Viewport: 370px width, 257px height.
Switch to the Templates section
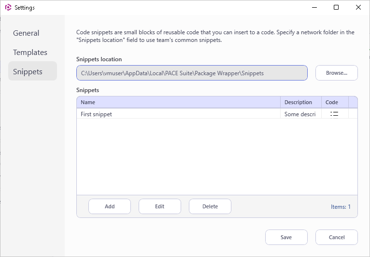[x=30, y=52]
